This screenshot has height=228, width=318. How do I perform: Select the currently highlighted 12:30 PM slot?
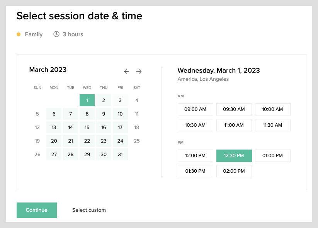click(234, 155)
